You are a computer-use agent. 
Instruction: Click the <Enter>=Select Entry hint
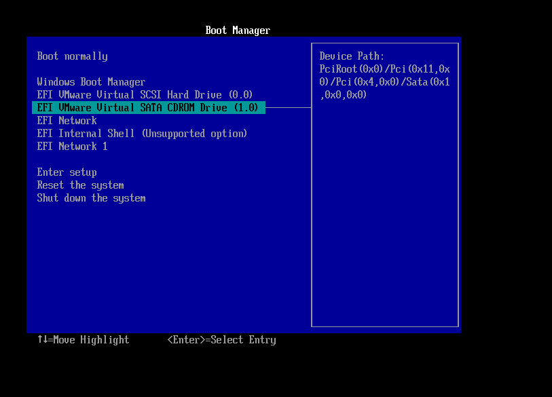[221, 340]
